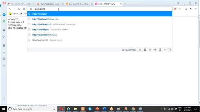
Task: Open File Explorer from the taskbar
Action: click(76, 109)
